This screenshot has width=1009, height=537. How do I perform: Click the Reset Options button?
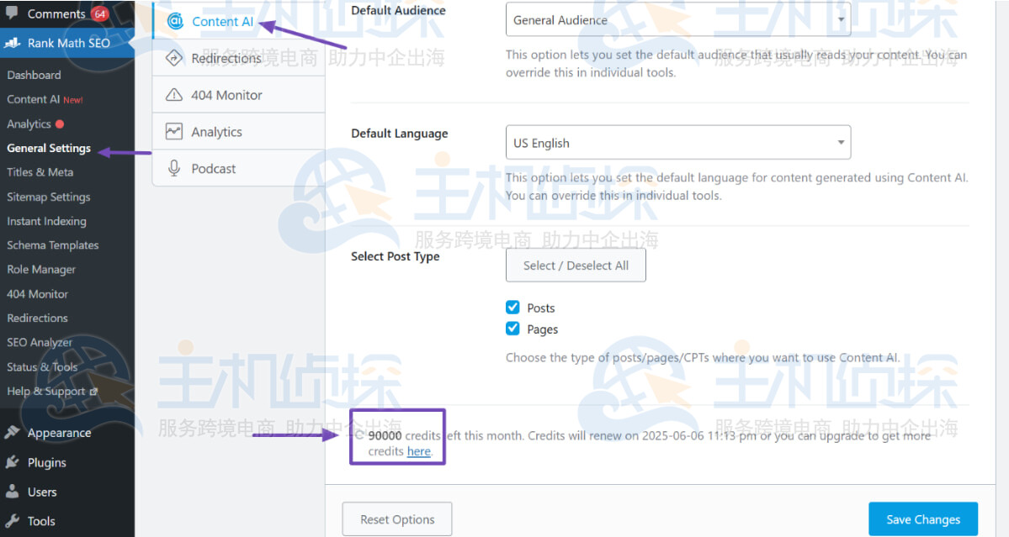pos(397,519)
